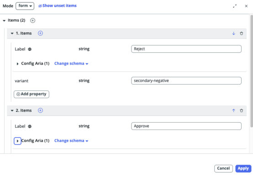Edit the Approve label input field
This screenshot has height=175, width=253.
click(186, 126)
